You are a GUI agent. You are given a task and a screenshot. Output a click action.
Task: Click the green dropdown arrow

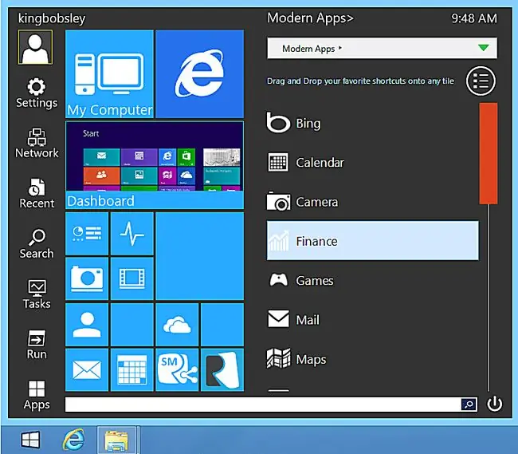(483, 48)
